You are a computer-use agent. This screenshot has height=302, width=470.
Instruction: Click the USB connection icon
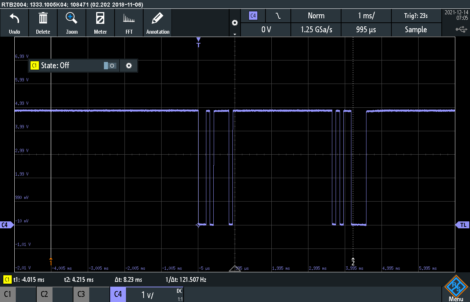pos(462,29)
